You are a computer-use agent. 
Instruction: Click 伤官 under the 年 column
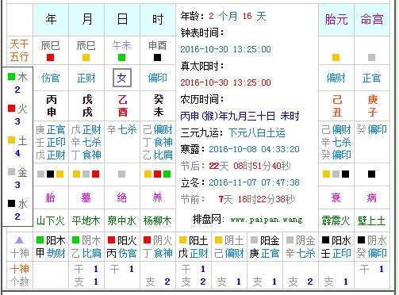click(x=50, y=78)
